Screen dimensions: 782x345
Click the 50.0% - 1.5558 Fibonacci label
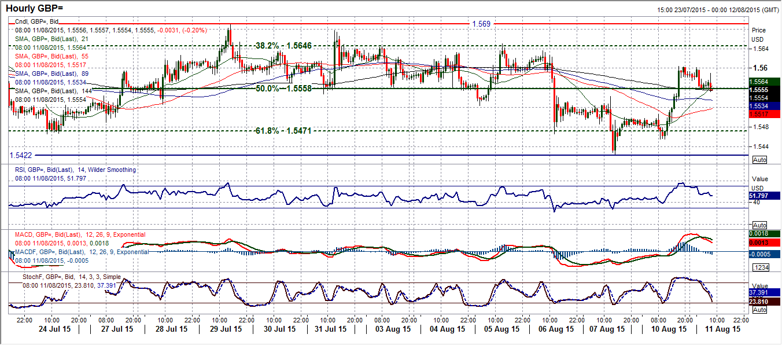[283, 88]
